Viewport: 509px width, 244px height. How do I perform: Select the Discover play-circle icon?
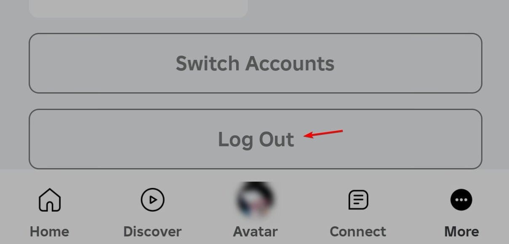(152, 199)
